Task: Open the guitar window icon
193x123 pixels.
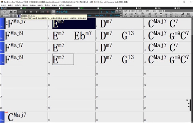Action: [x=156, y=14]
